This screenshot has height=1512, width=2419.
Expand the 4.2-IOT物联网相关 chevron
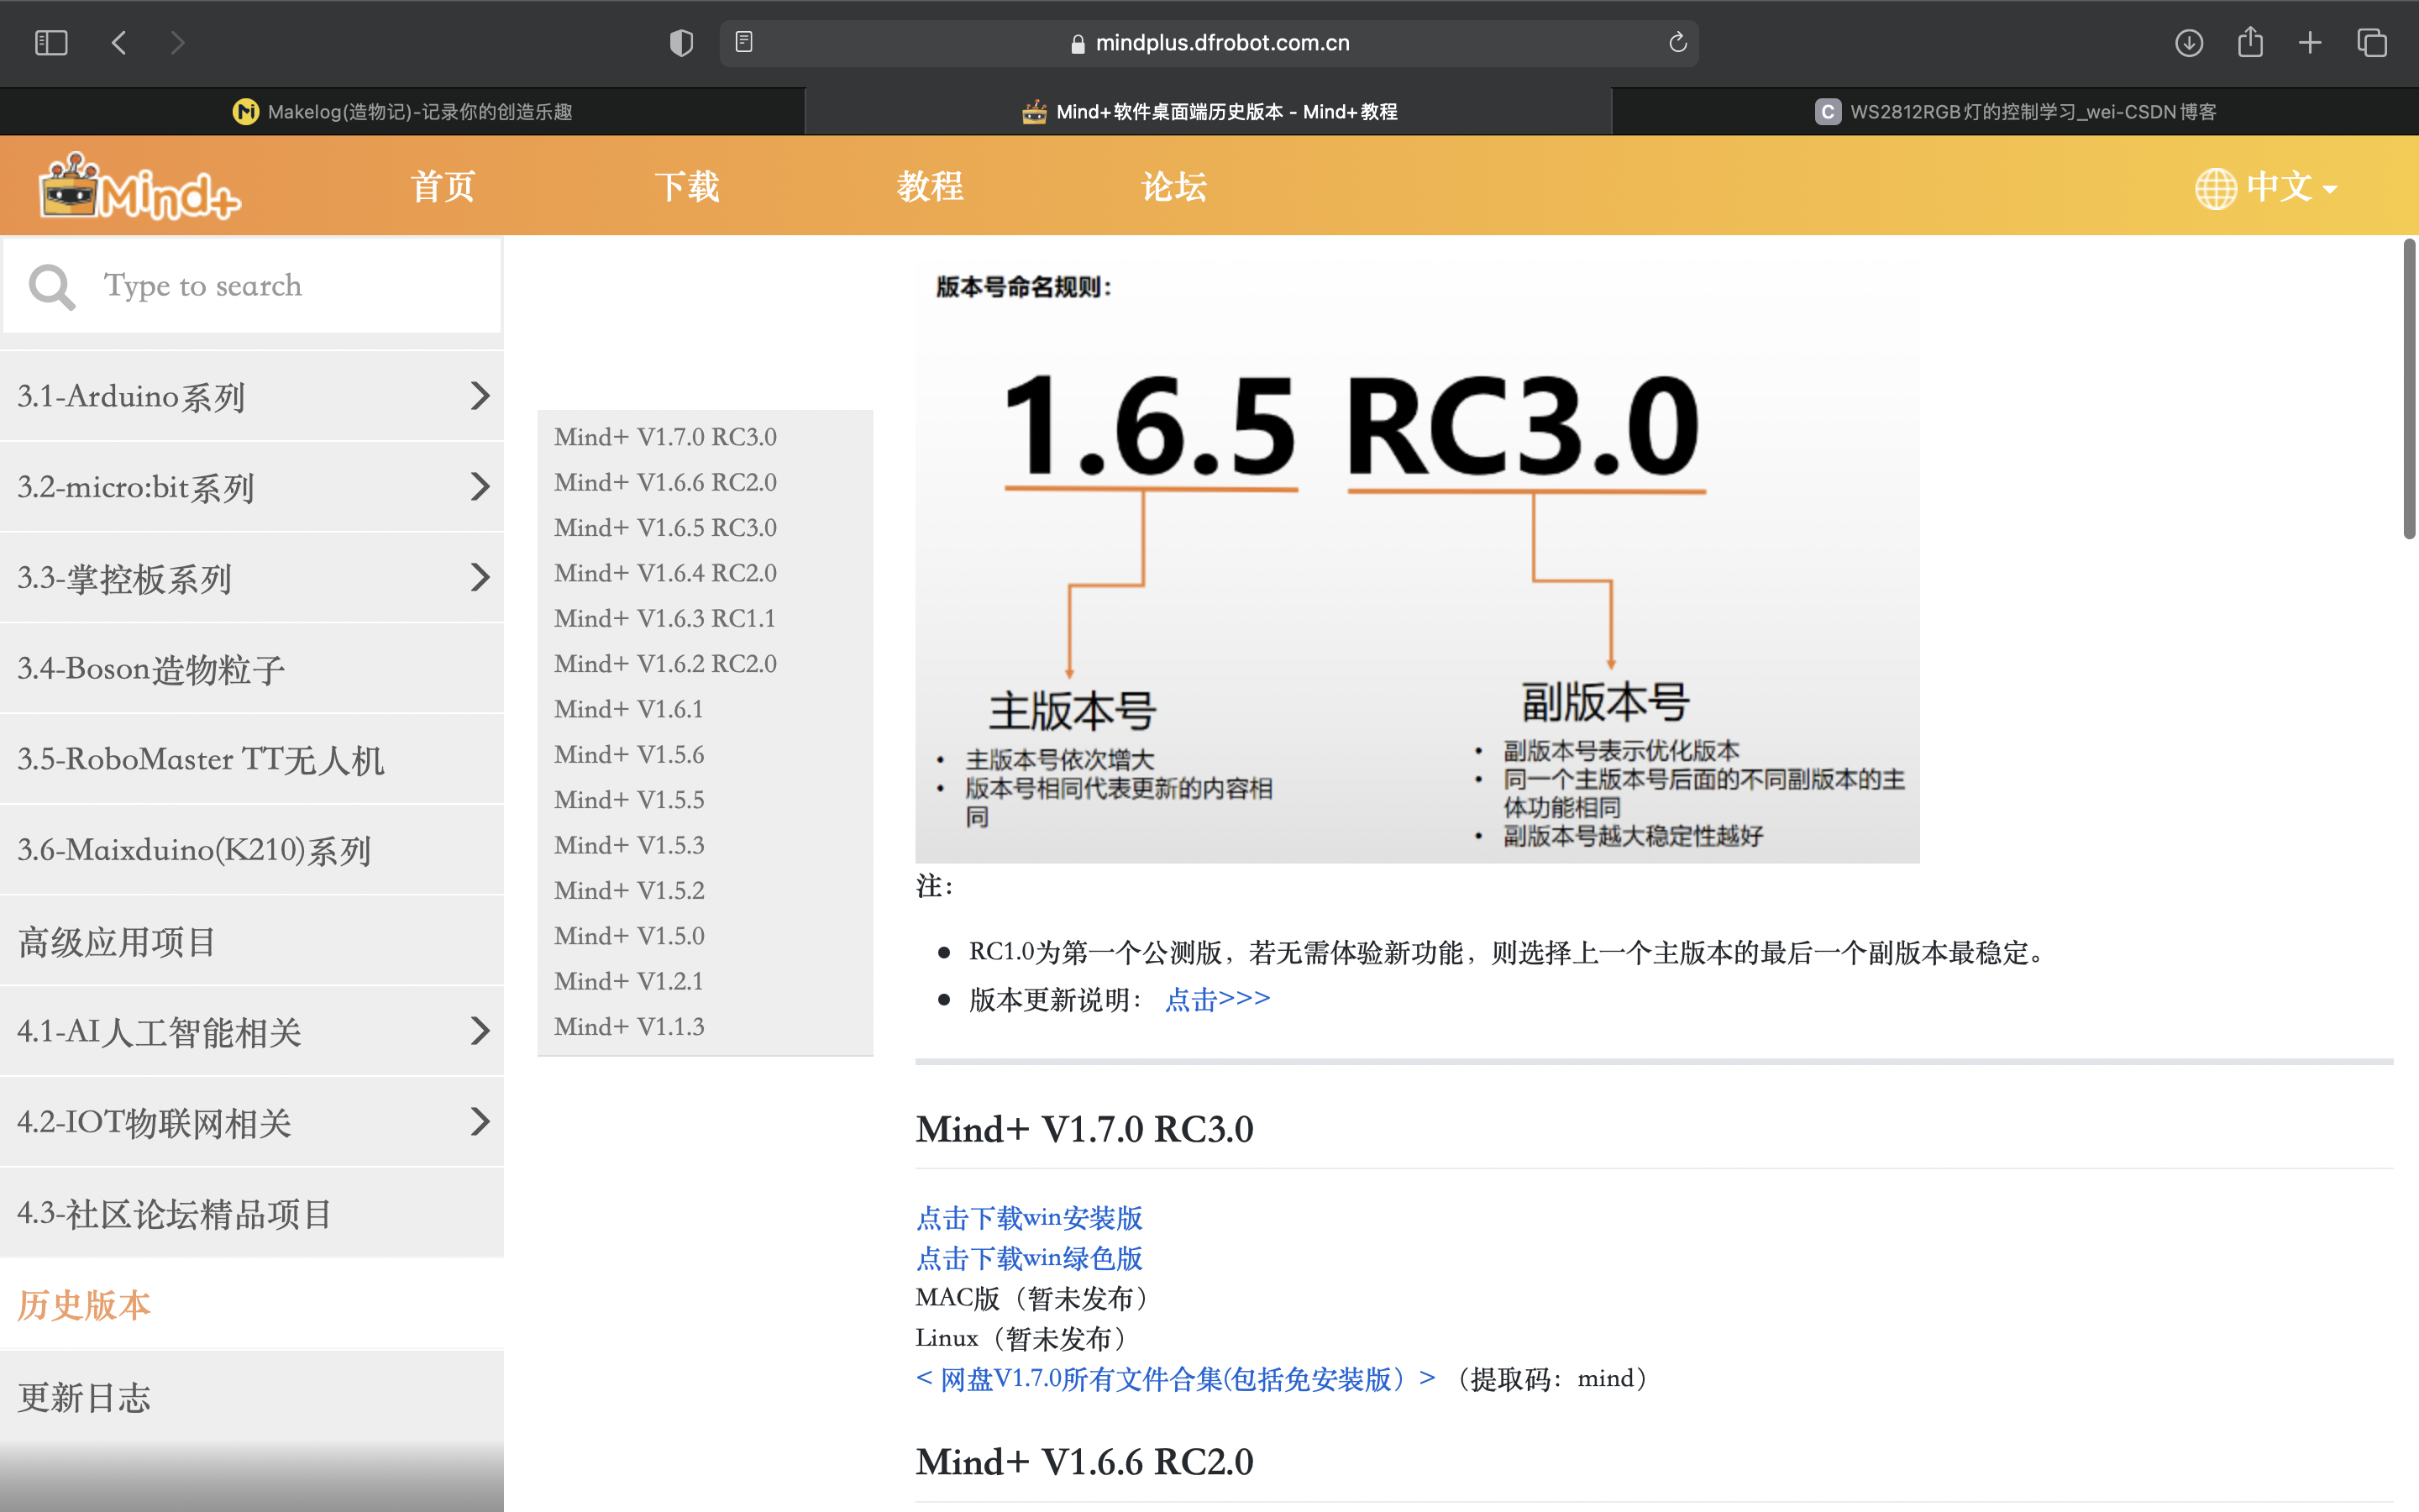pos(480,1122)
